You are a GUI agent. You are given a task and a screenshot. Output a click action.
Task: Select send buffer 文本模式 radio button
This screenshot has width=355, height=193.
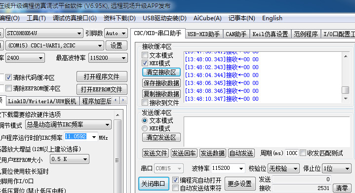pos(145,120)
